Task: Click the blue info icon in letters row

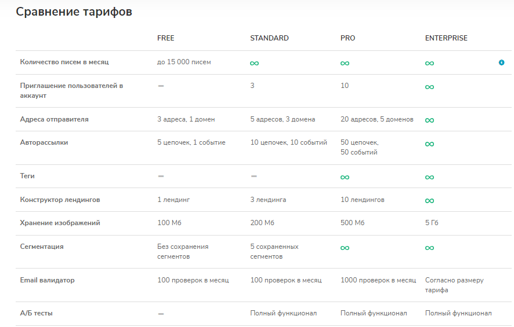Action: coord(501,63)
